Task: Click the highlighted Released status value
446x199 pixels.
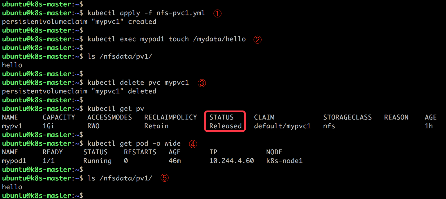Action: pos(226,126)
